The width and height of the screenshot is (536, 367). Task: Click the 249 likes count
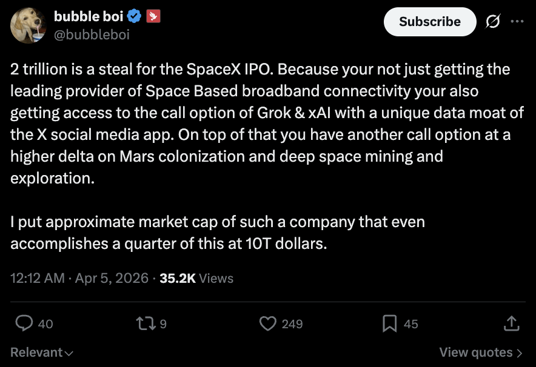tap(292, 323)
